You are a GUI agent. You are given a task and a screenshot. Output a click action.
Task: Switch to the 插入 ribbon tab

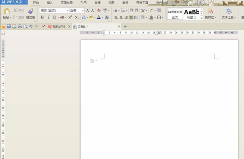click(x=50, y=3)
